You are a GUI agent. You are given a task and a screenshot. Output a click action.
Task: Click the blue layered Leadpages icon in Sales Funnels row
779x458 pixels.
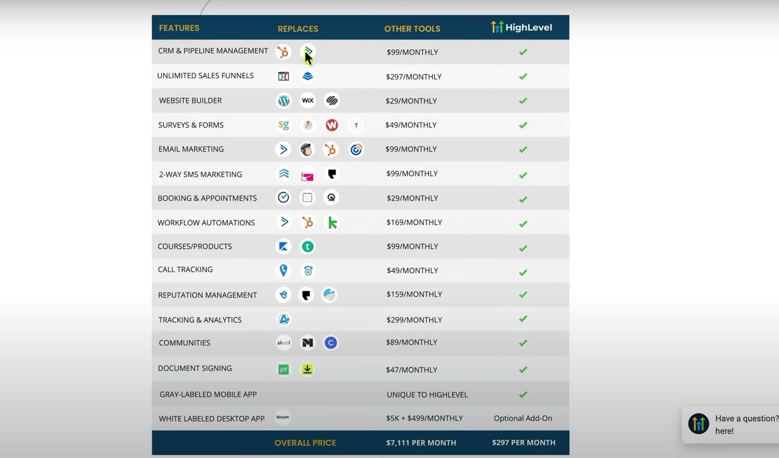click(308, 76)
